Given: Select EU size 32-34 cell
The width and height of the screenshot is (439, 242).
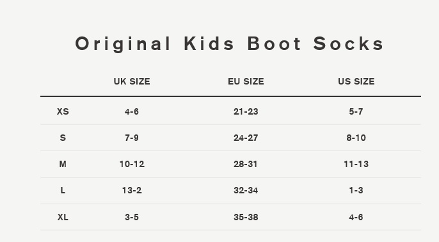Looking at the screenshot, I should 246,191.
